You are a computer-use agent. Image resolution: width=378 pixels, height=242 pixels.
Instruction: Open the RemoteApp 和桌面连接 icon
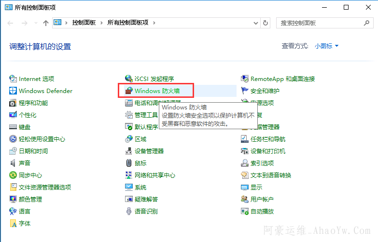pos(245,79)
